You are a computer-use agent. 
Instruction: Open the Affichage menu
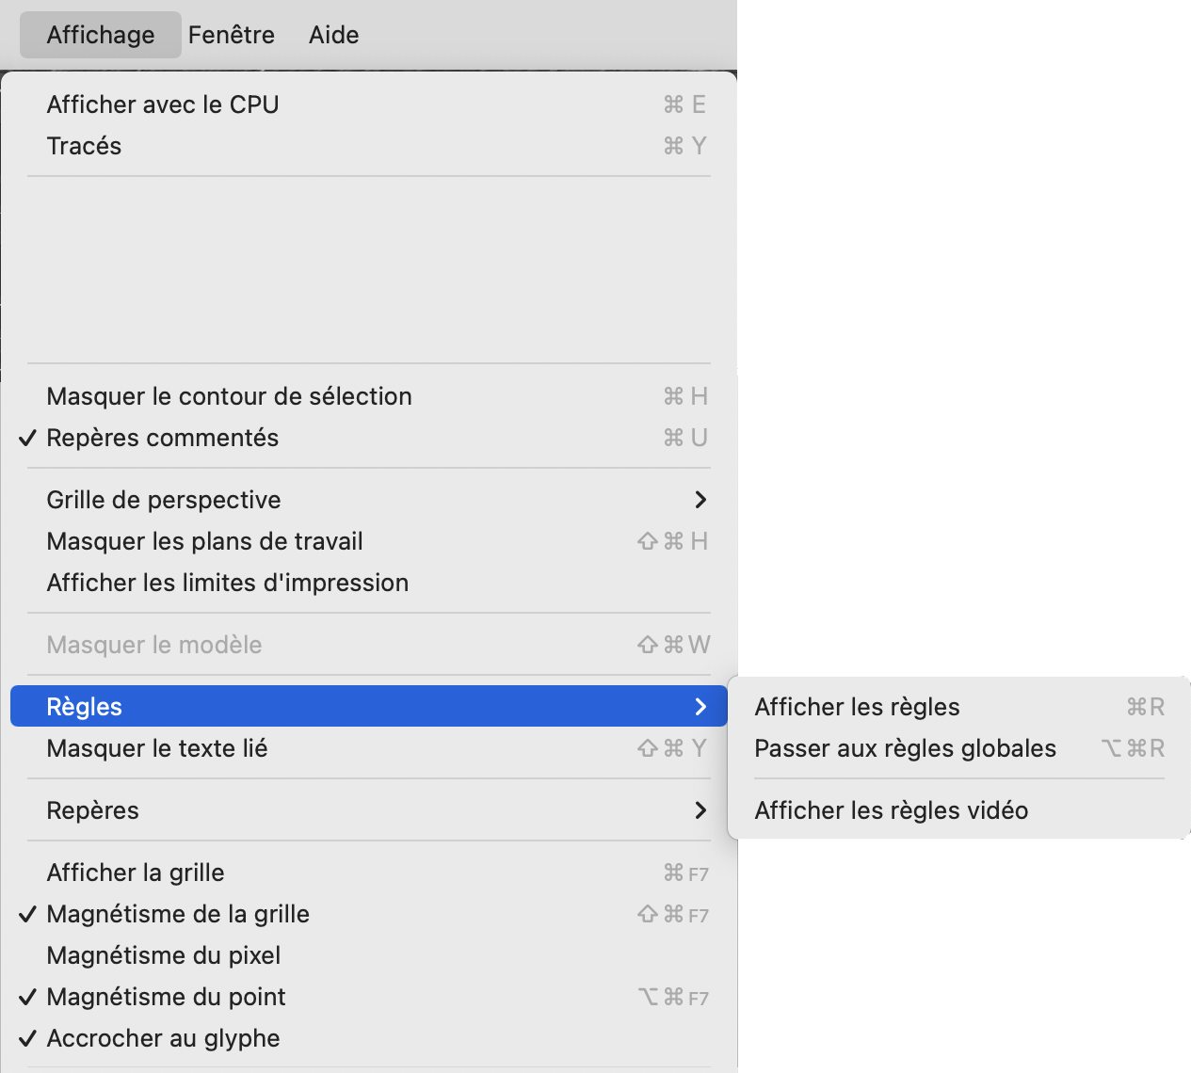coord(101,35)
